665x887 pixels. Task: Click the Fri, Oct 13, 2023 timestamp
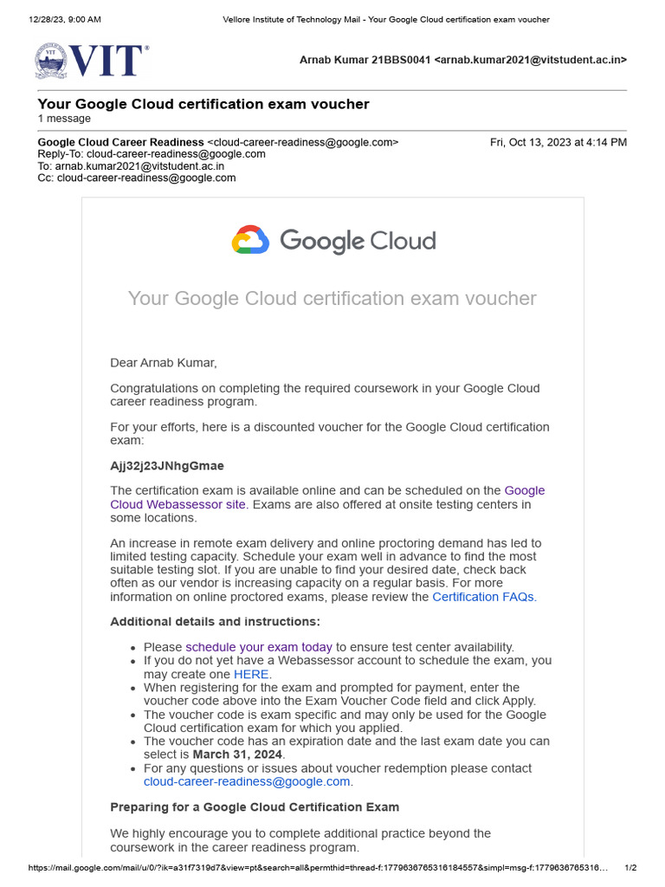(x=558, y=142)
